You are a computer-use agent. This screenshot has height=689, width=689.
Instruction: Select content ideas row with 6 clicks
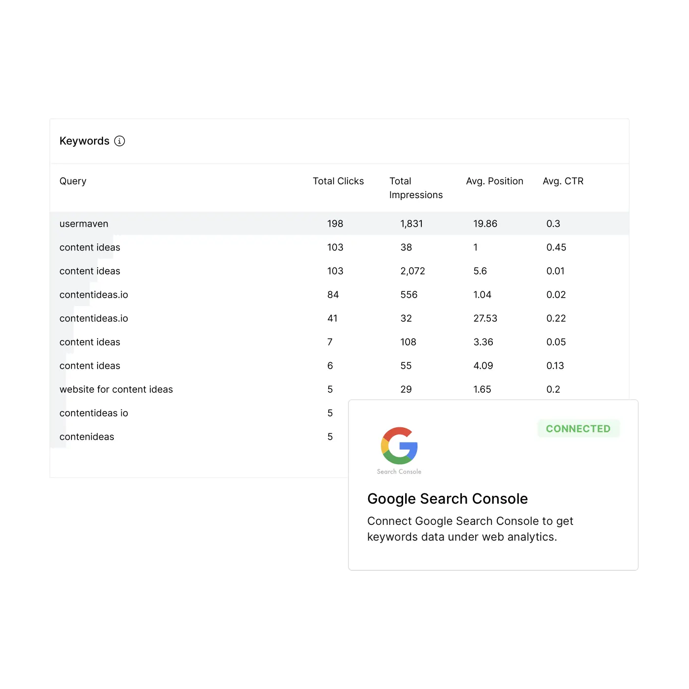pos(339,366)
